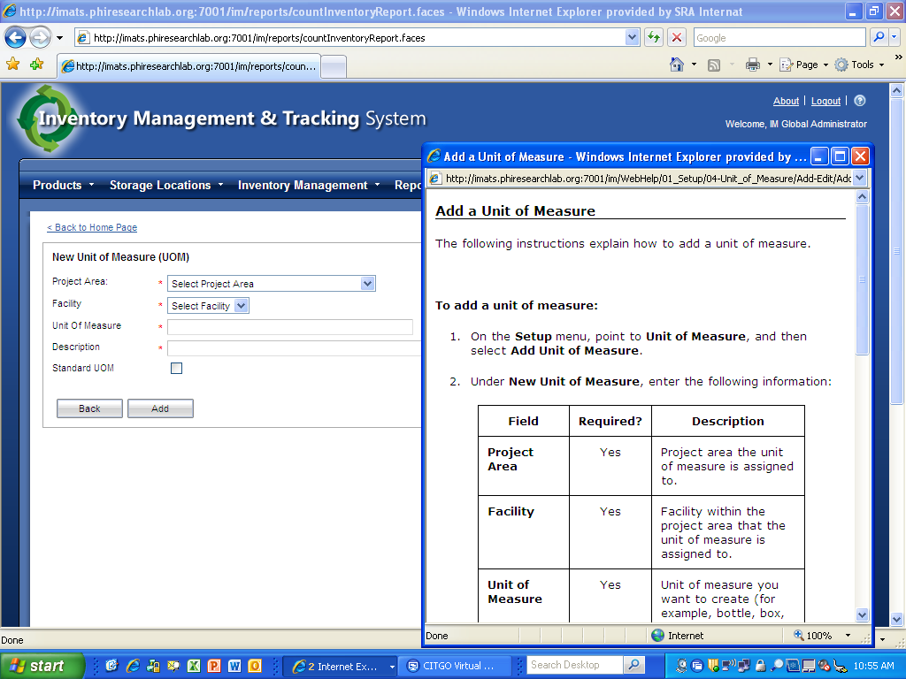Click the yellow shield icon in system tray
906x679 pixels.
point(713,666)
